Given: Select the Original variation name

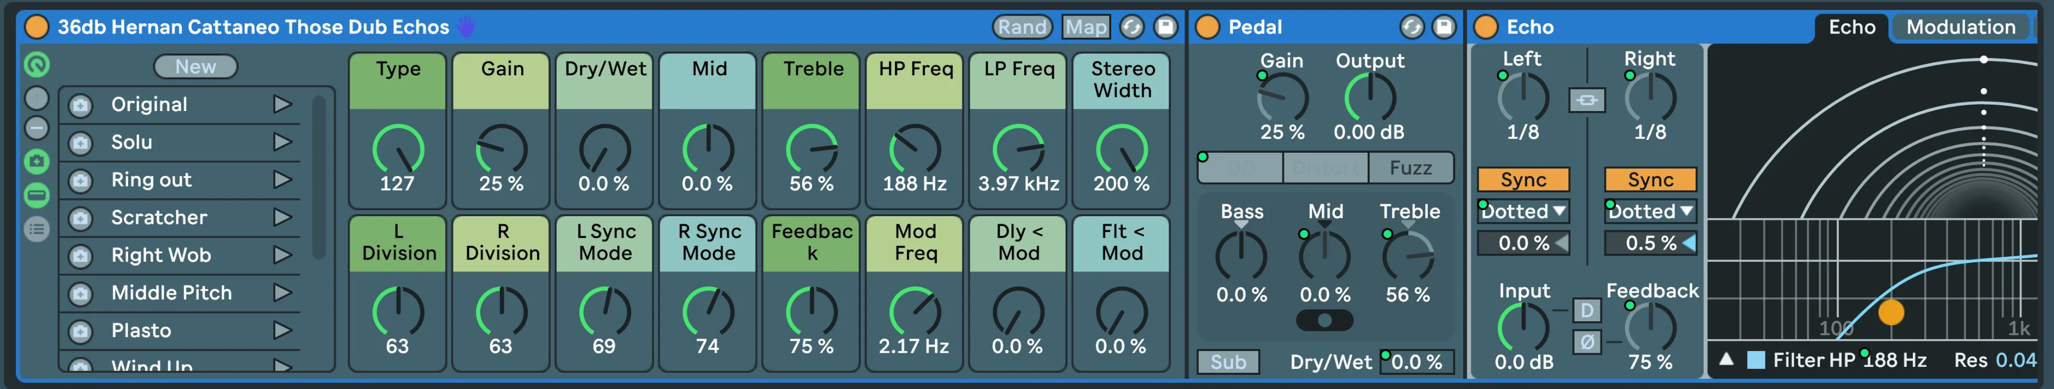Looking at the screenshot, I should click(149, 104).
